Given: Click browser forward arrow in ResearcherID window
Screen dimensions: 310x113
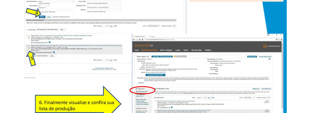Looking at the screenshot, I should coord(137,39).
